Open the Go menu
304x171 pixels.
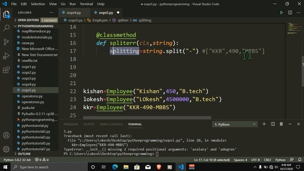click(x=63, y=4)
